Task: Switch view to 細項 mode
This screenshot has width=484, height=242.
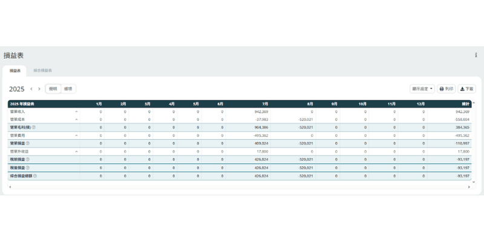Action: (68, 89)
